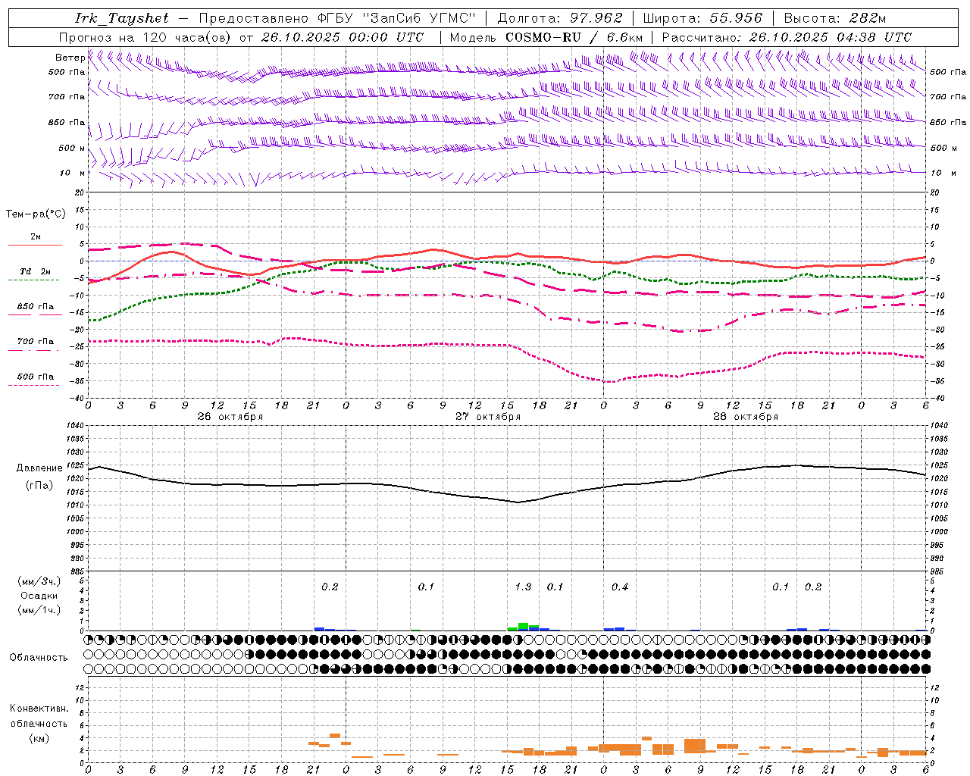
Task: Click the computed timestamp Рассчитано: 26.10.2025 04:38 UTC
Action: point(787,37)
